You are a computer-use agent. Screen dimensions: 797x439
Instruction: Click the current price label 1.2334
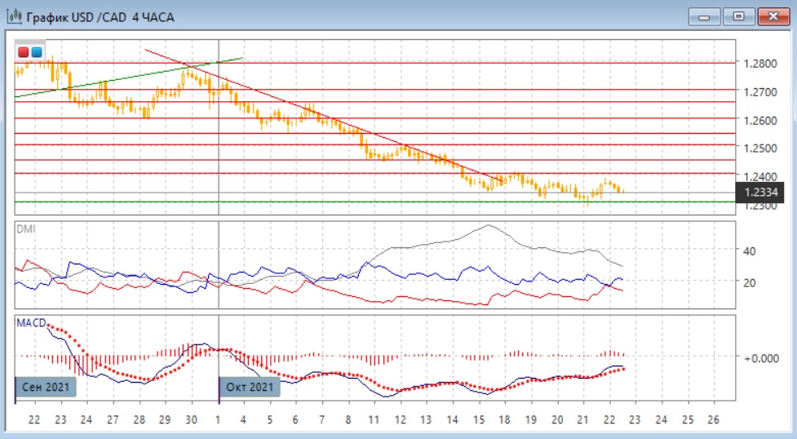point(759,193)
